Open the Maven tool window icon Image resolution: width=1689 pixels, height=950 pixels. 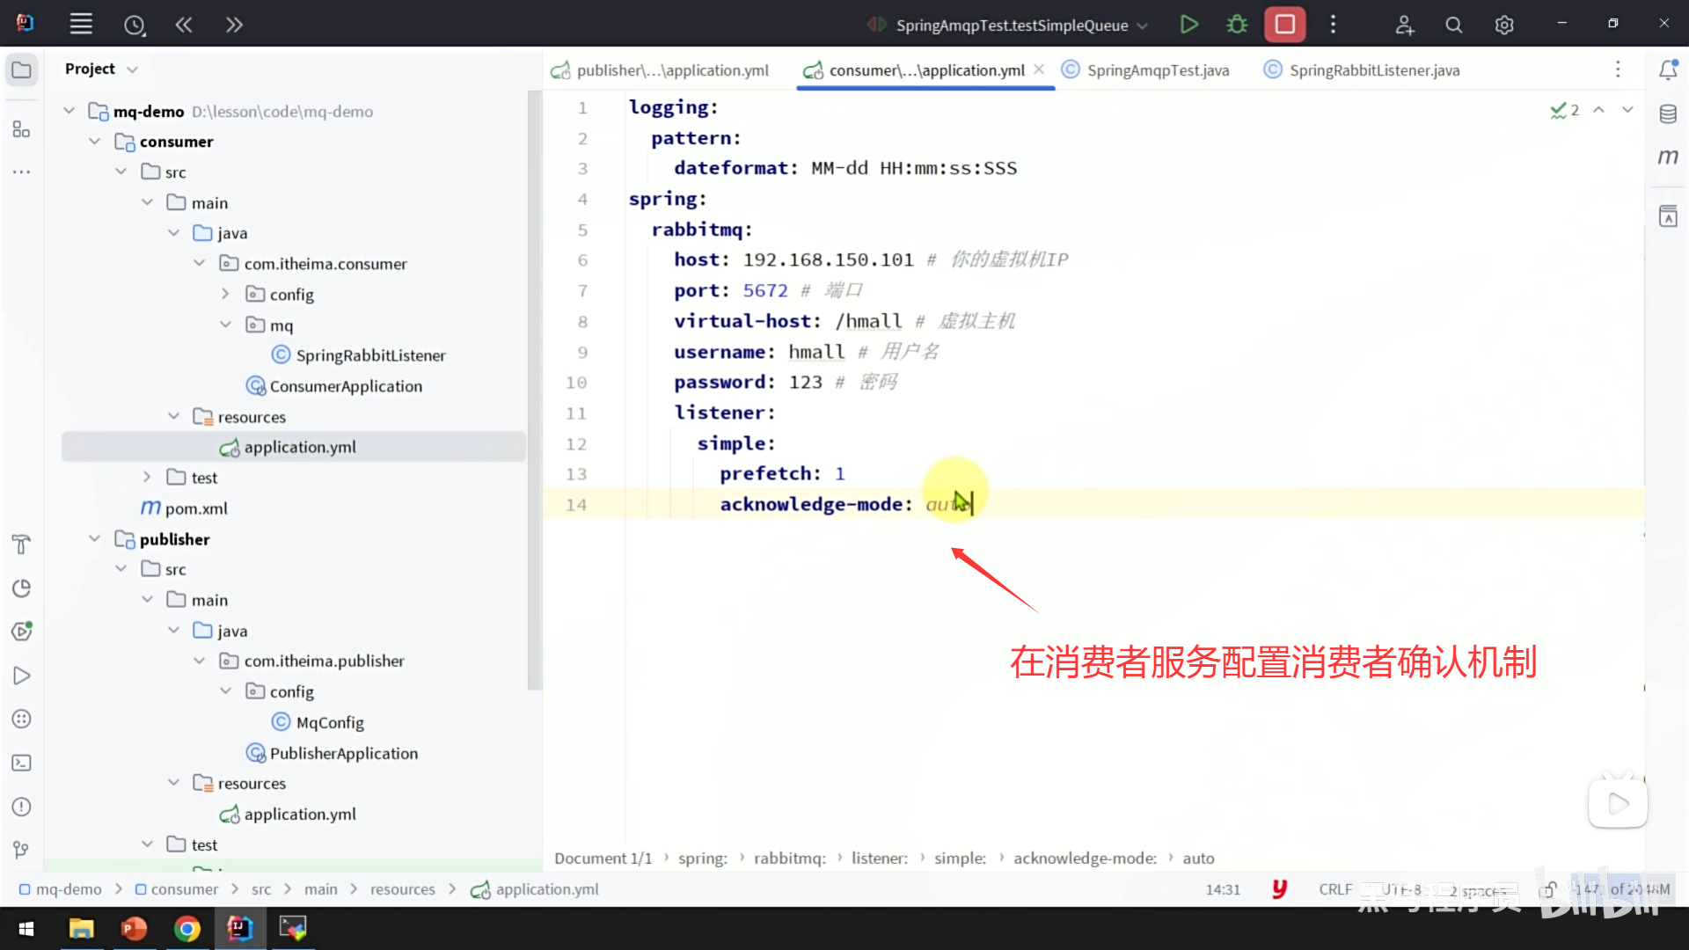pos(1668,157)
